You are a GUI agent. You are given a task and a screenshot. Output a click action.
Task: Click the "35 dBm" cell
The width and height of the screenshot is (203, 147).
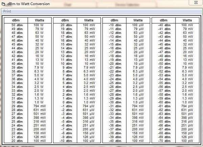pos(17,83)
